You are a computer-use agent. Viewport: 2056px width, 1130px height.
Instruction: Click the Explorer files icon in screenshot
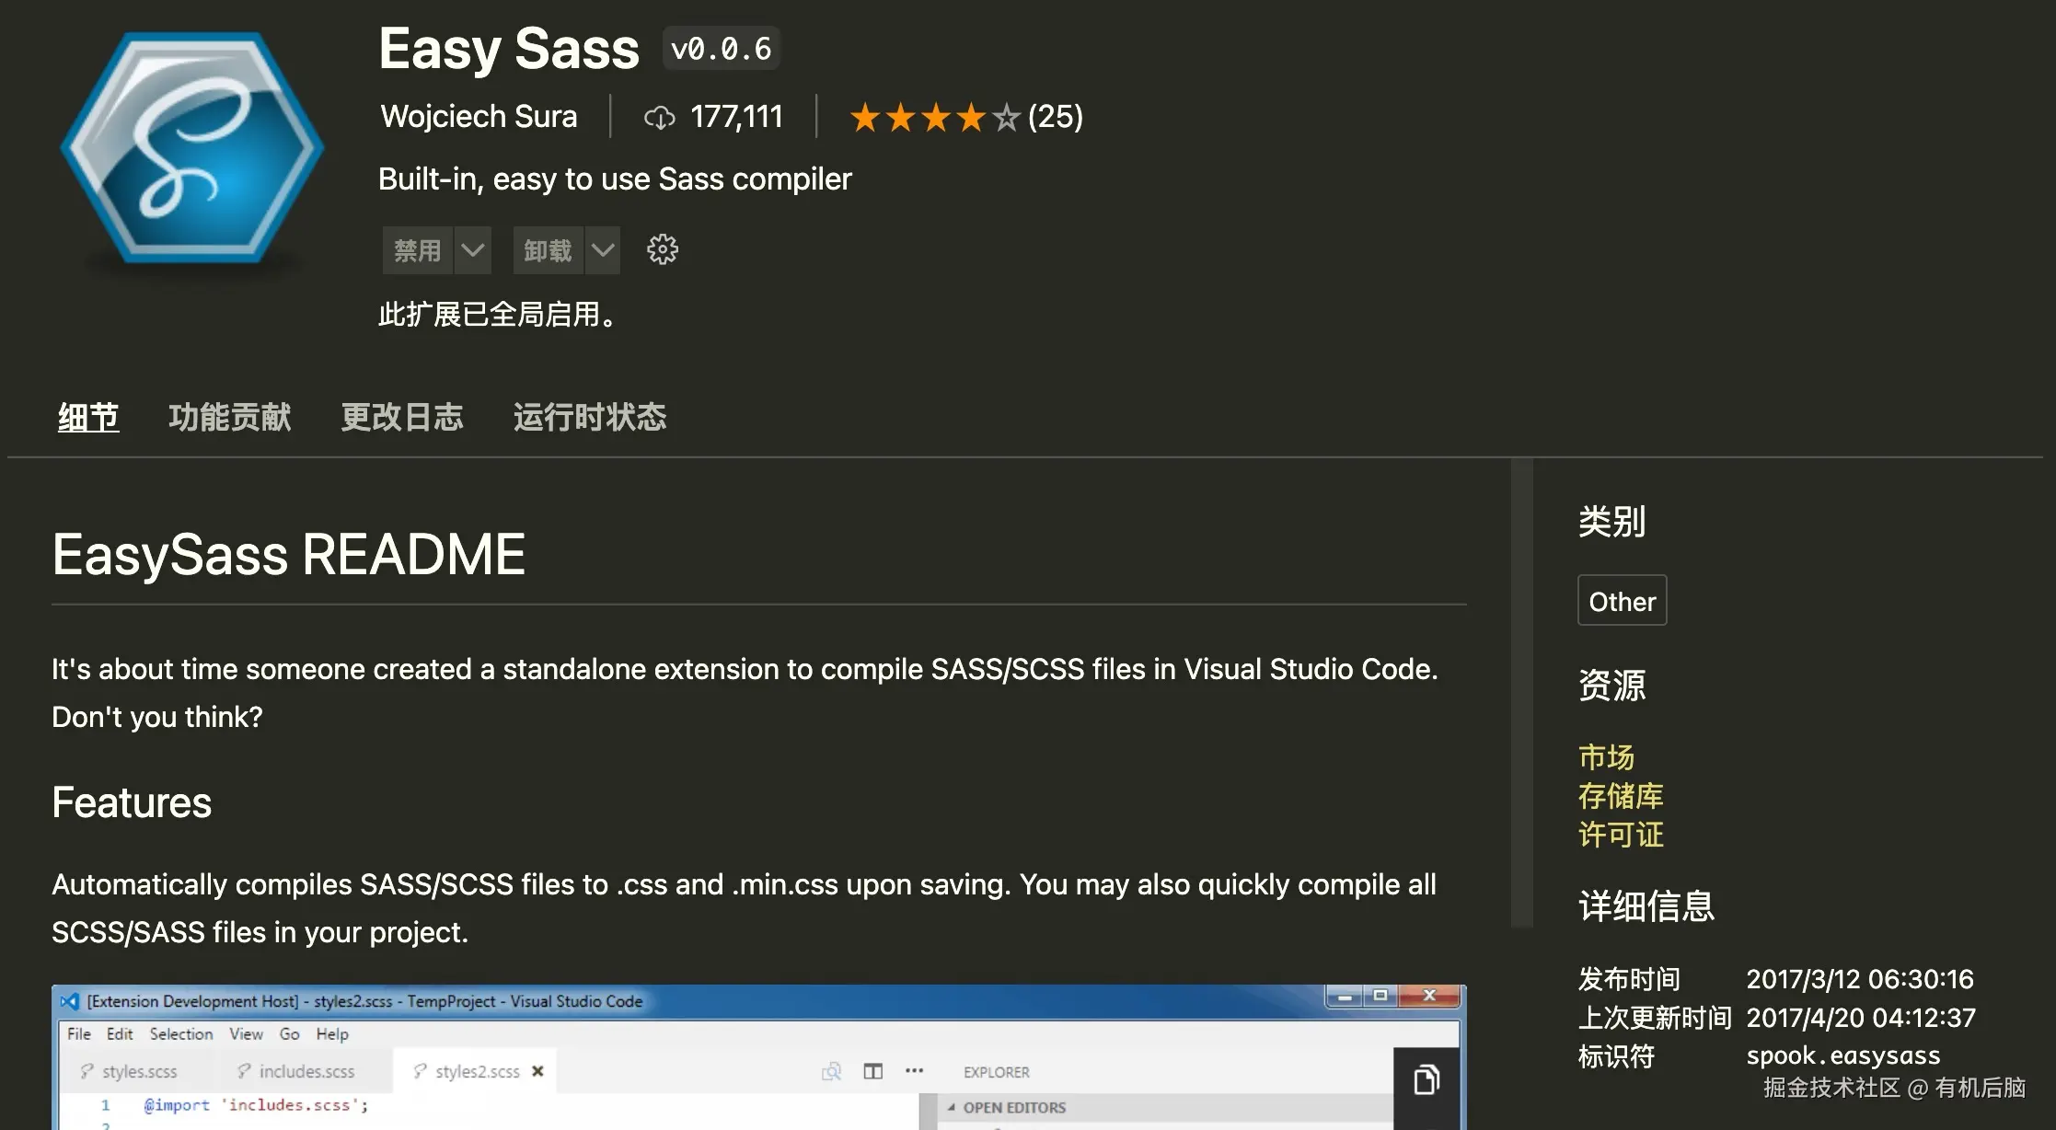[x=1426, y=1079]
